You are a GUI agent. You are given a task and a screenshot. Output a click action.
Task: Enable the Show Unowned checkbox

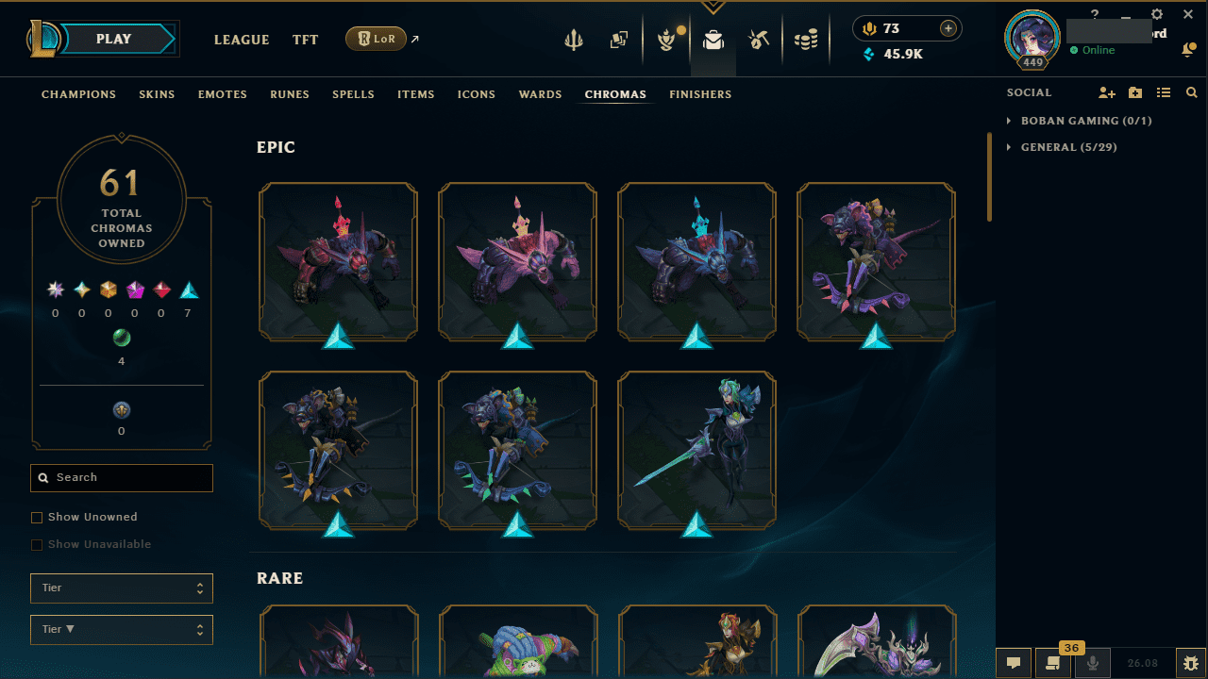click(37, 518)
